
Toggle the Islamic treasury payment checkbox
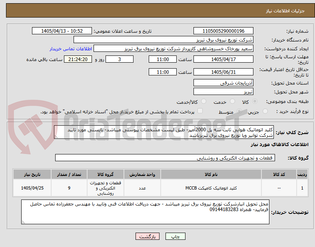point(200,111)
